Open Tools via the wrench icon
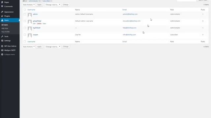 tap(2, 36)
